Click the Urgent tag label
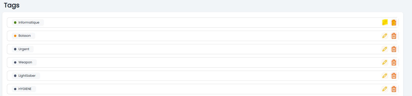Image resolution: width=412 pixels, height=96 pixels. (24, 49)
